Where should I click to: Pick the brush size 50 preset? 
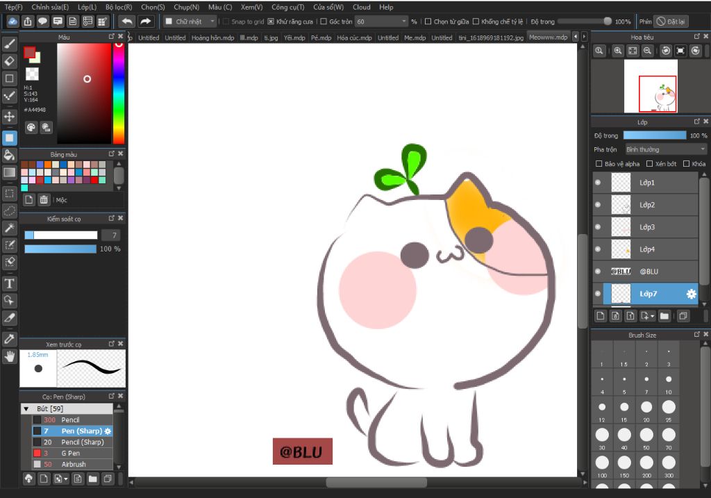646,438
